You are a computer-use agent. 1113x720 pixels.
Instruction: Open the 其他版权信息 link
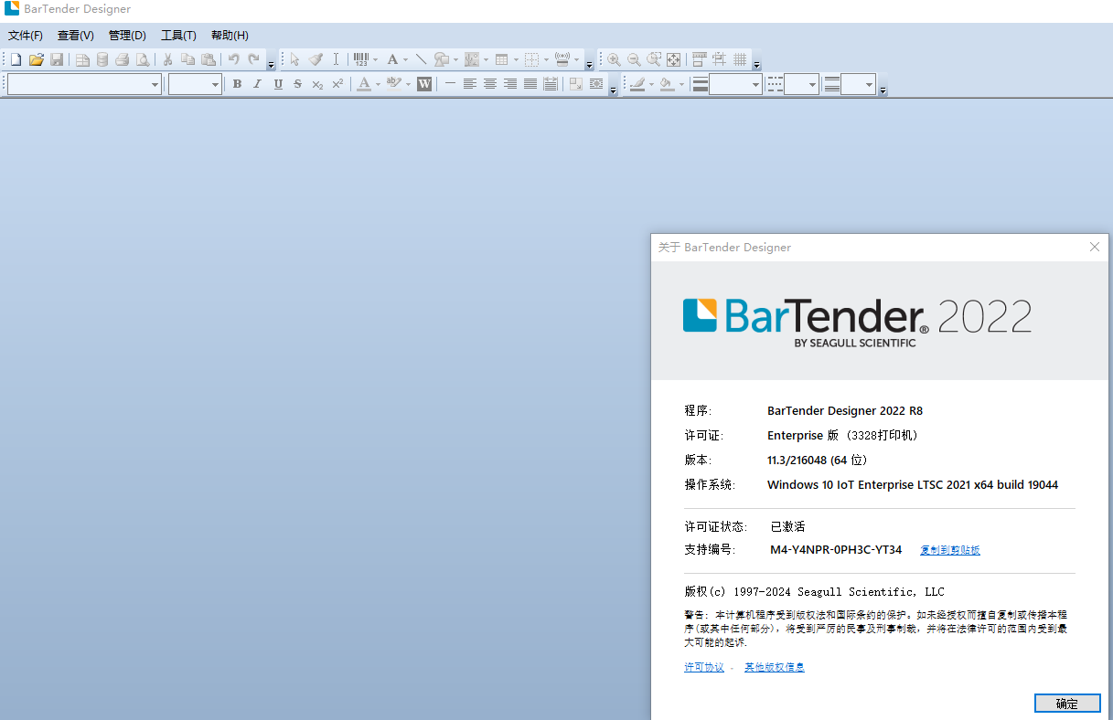pos(775,667)
